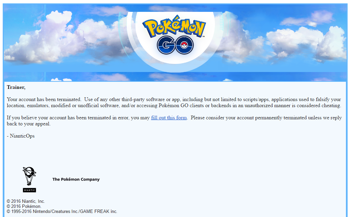Image resolution: width=351 pixels, height=217 pixels.
Task: Click the '© 2016 Niantic, Inc.' line
Action: point(25,201)
